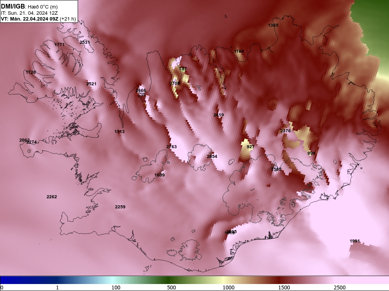Image resolution: width=389 pixels, height=291 pixels.
Task: Click the 927 height value
Action: point(251,147)
